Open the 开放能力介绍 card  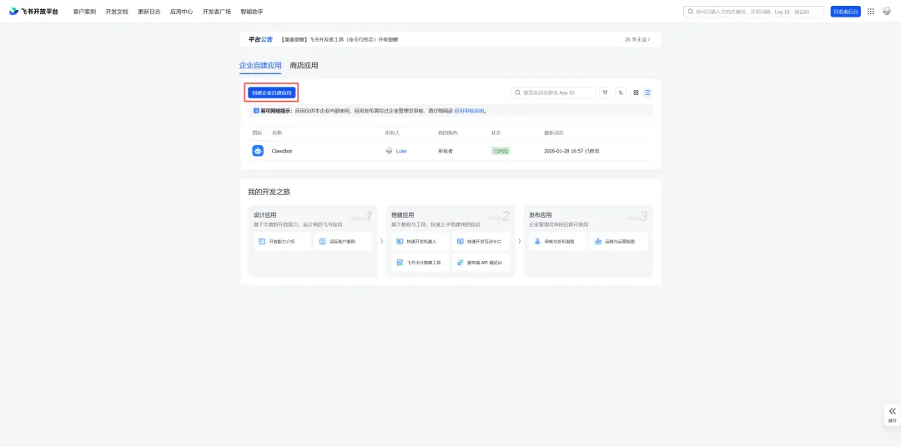[282, 241]
